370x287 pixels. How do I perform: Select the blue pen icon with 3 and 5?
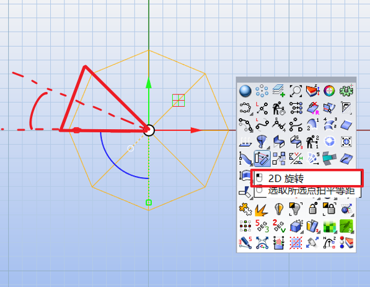click(245, 243)
